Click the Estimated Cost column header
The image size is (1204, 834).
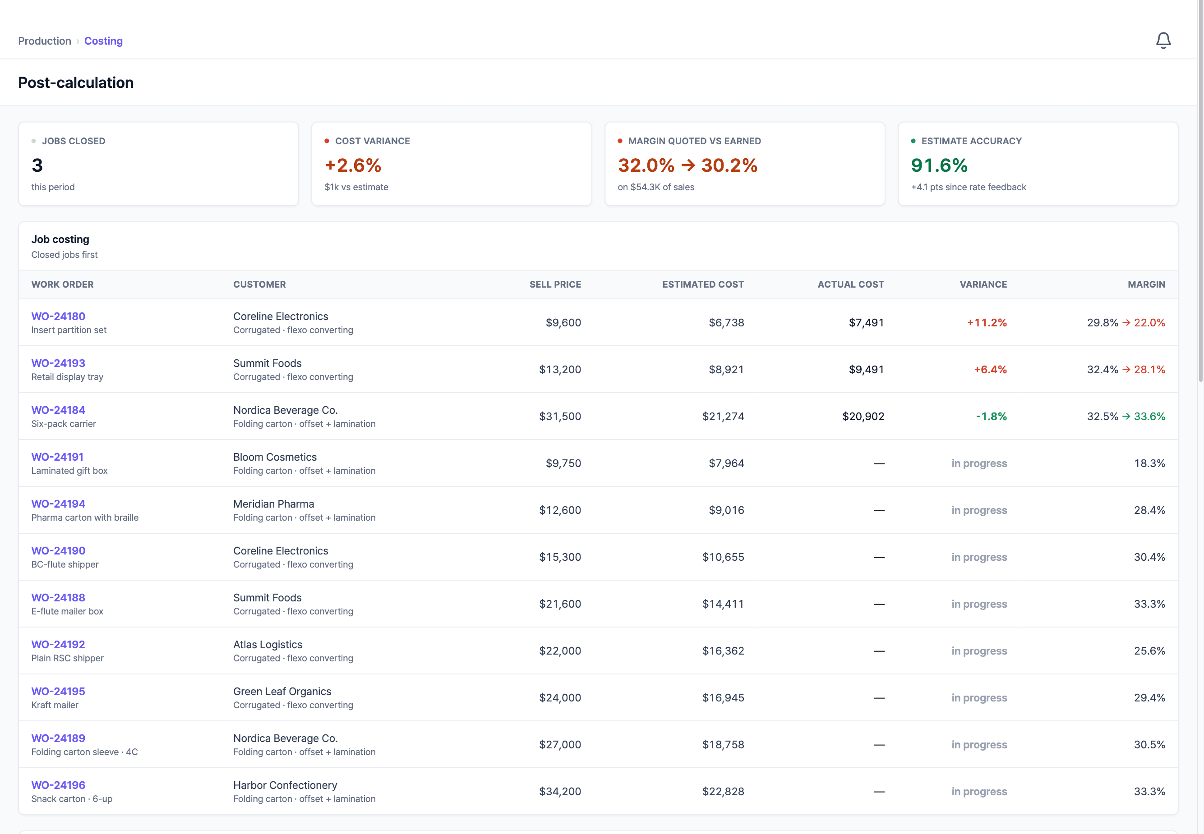[x=703, y=284]
